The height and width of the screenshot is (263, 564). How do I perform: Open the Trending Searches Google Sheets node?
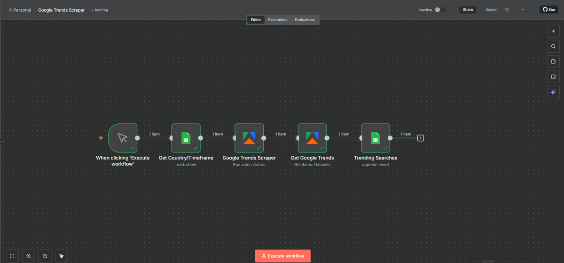pos(376,138)
